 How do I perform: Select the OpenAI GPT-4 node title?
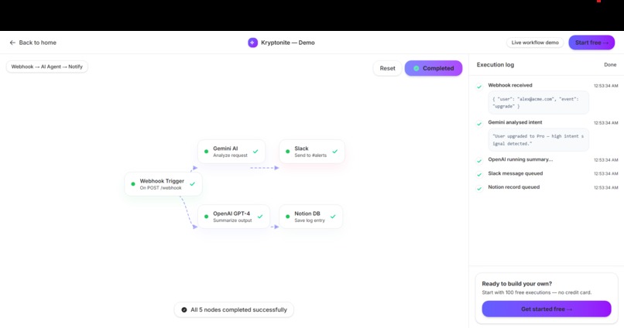231,214
